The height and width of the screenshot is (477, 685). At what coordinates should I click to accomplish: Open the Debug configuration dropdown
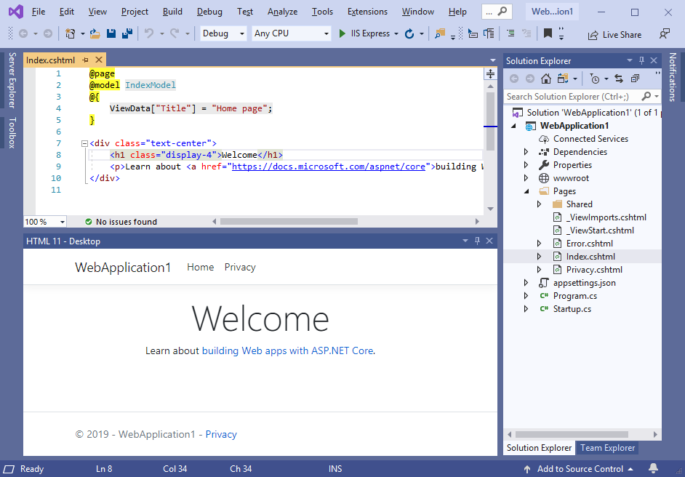pos(223,33)
